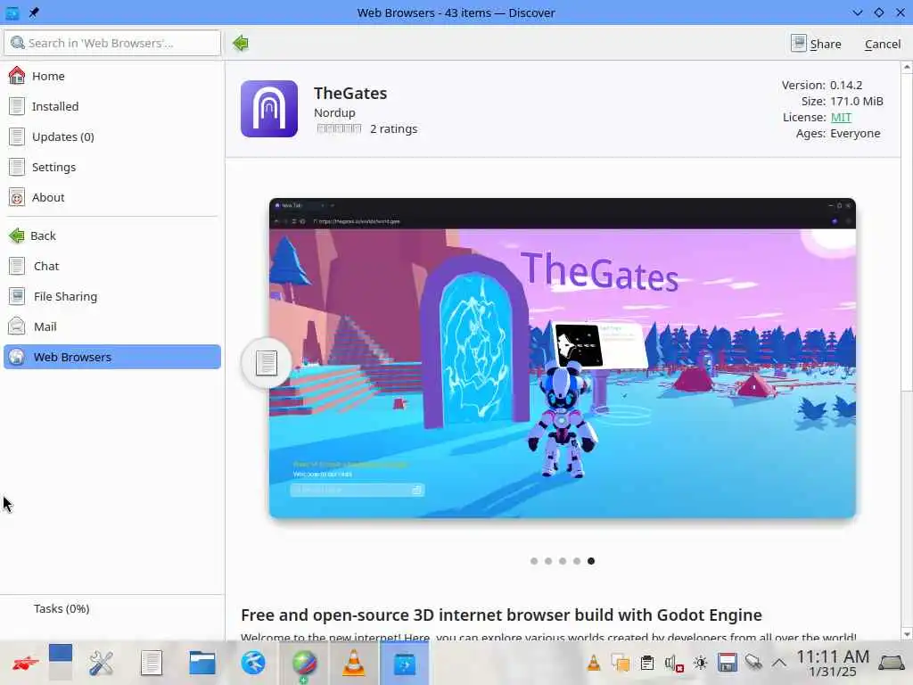Open the Installed page
The width and height of the screenshot is (913, 685).
(x=112, y=106)
